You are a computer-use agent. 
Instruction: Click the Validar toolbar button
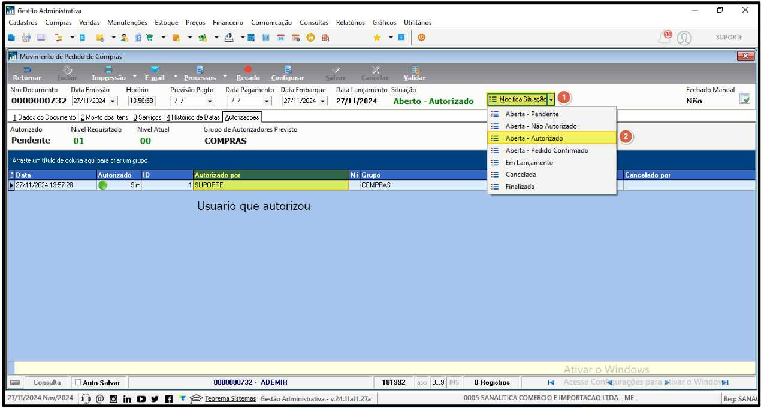[x=415, y=74]
